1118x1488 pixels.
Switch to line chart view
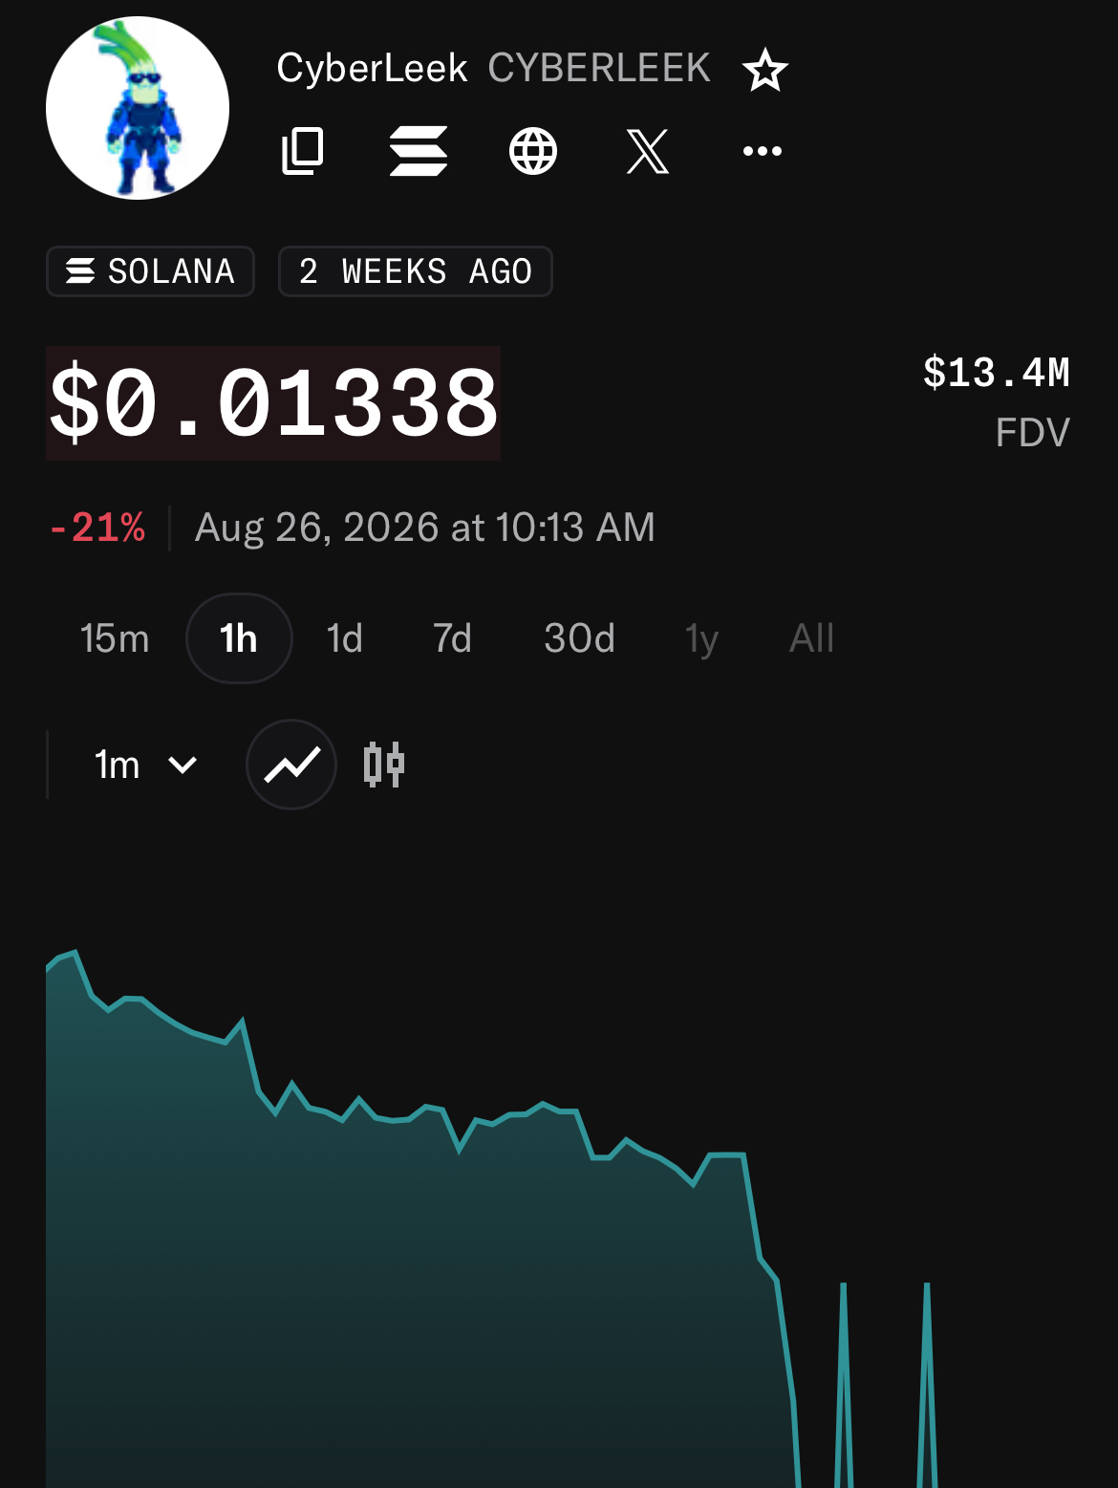pos(291,765)
